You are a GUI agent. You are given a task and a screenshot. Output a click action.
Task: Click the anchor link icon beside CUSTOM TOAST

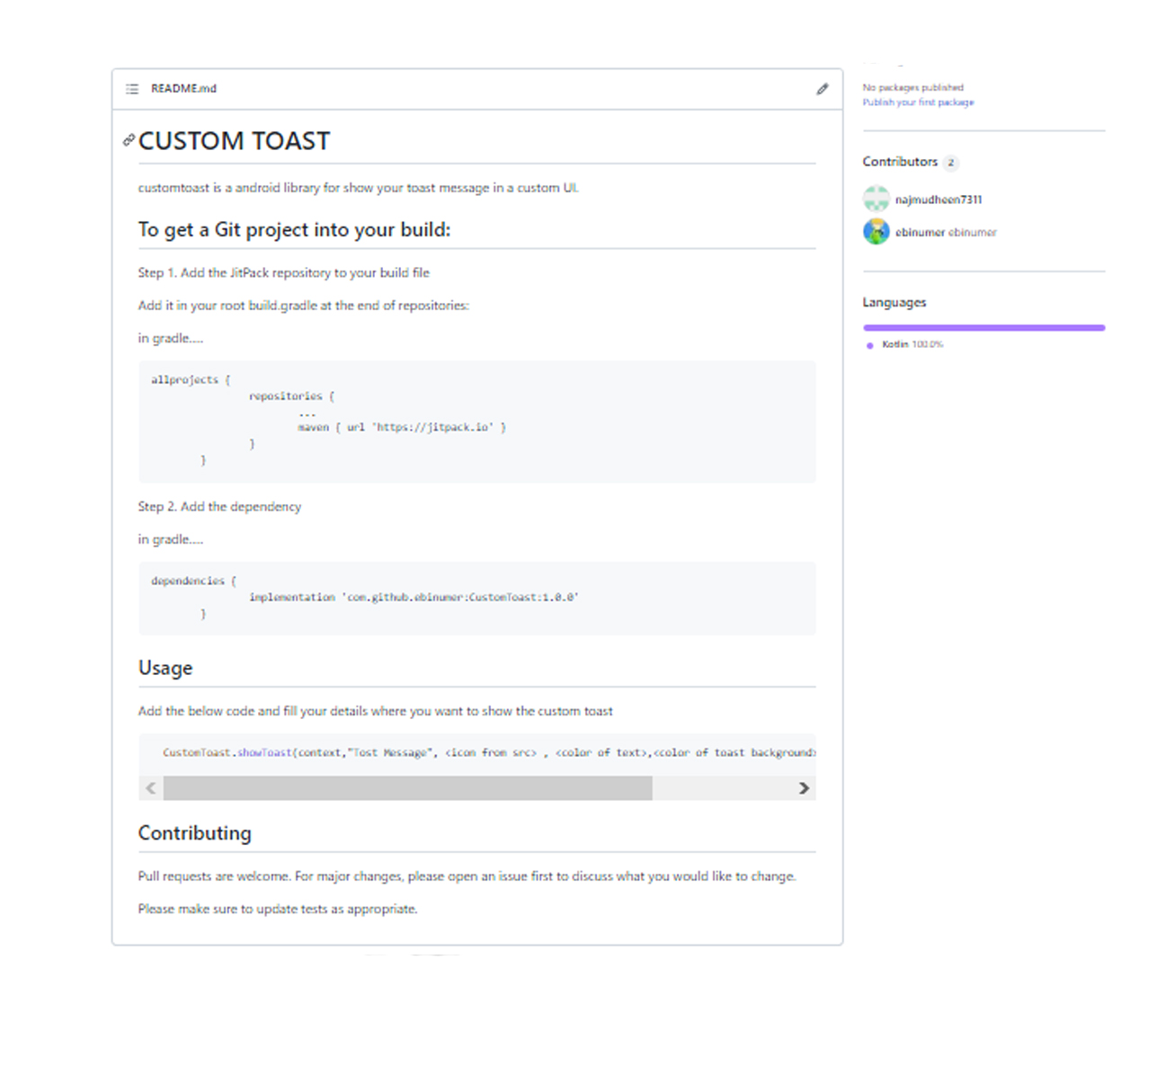pos(129,140)
